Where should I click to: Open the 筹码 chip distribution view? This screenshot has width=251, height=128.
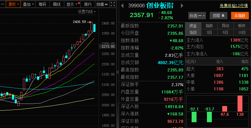point(42,4)
